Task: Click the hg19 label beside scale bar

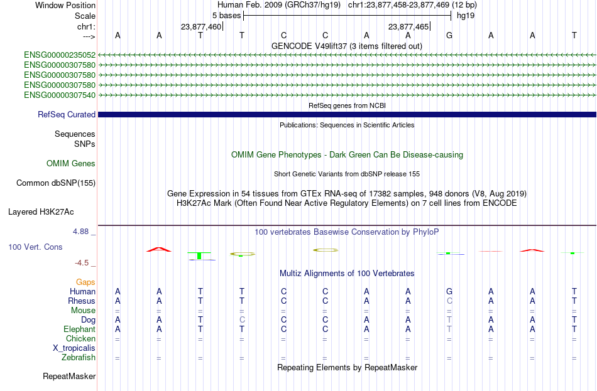Action: pyautogui.click(x=466, y=16)
